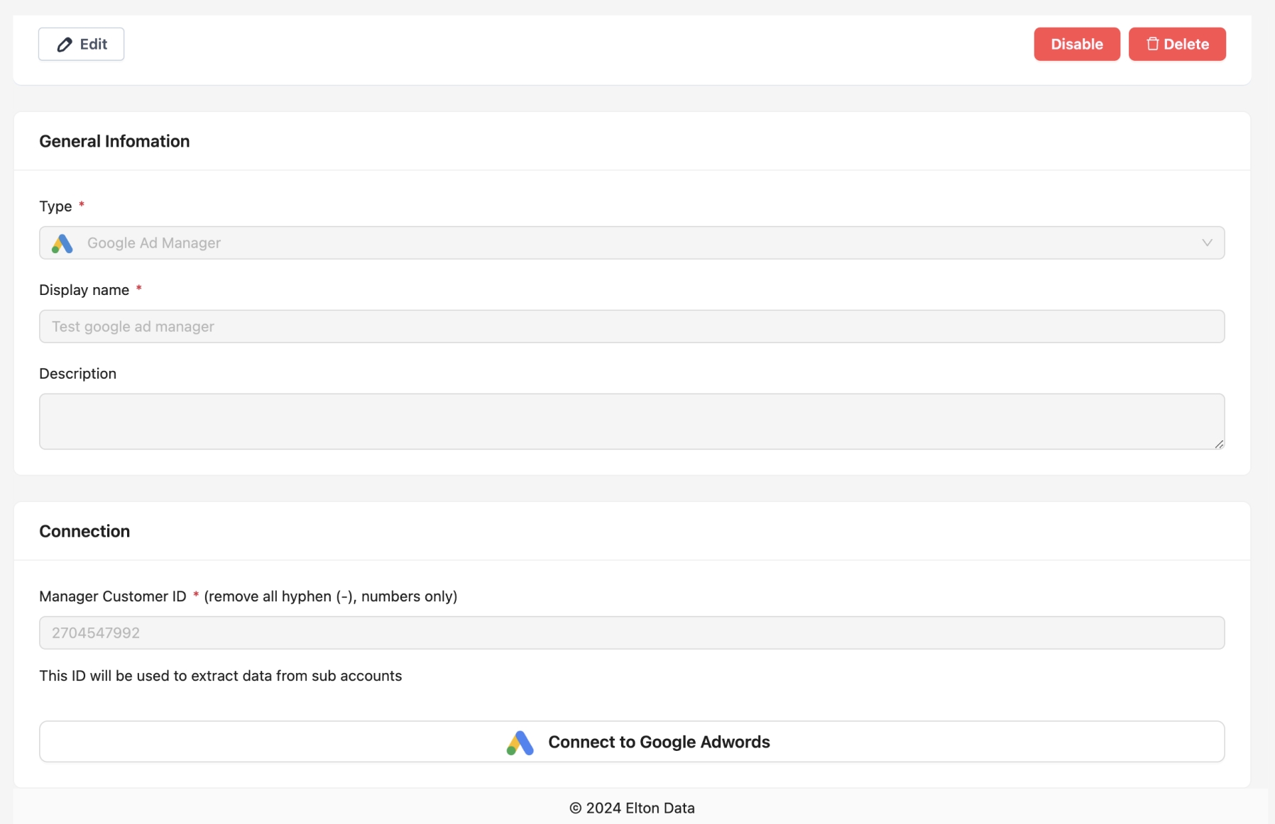The width and height of the screenshot is (1275, 824).
Task: Click the Description textarea resize handle
Action: pos(1220,445)
